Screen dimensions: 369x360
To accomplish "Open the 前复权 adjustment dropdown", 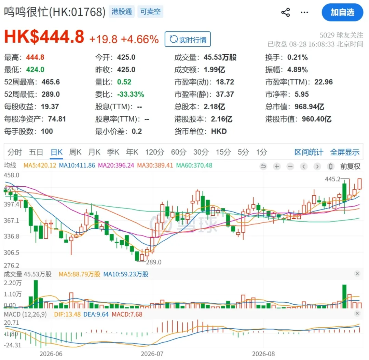I will pyautogui.click(x=350, y=167).
